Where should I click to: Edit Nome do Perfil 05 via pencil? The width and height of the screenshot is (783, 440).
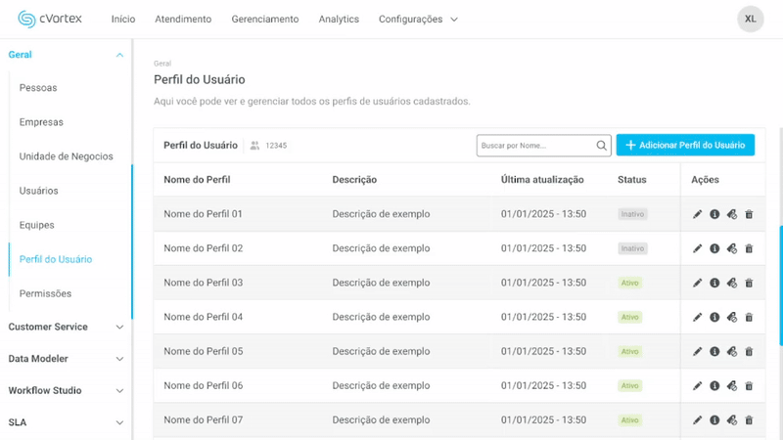[x=698, y=351]
